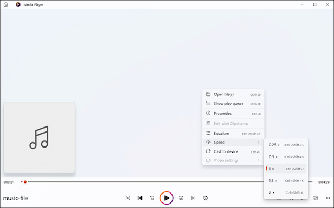This screenshot has width=334, height=208.
Task: Start playback with the Play button
Action: [166, 198]
